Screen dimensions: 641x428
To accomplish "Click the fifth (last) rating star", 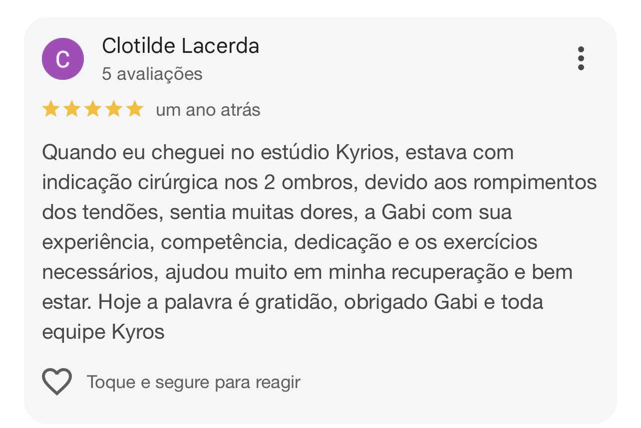I will (135, 109).
